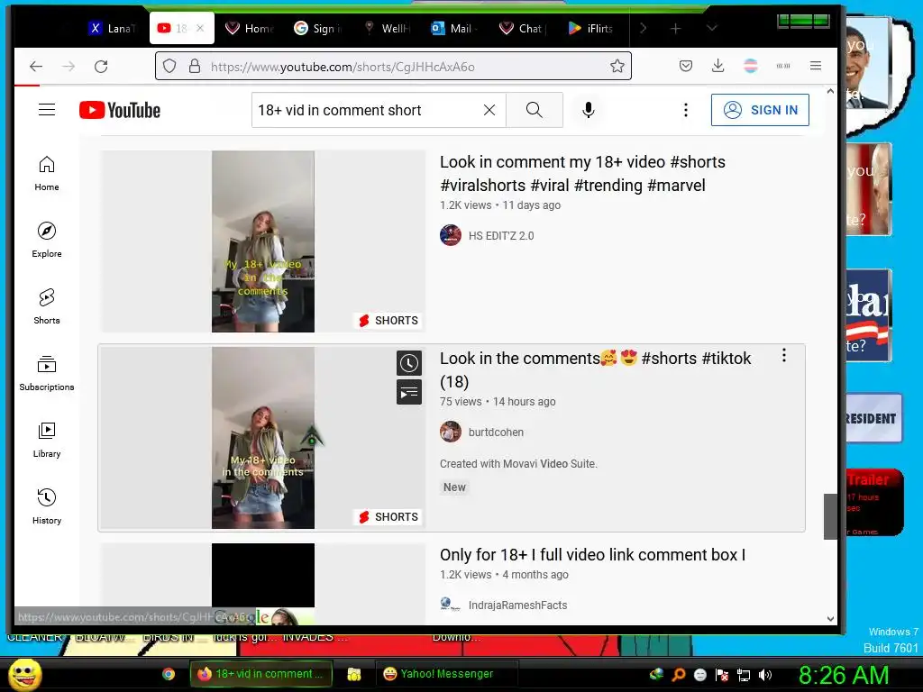Go to Home in YouTube sidebar

(x=47, y=174)
